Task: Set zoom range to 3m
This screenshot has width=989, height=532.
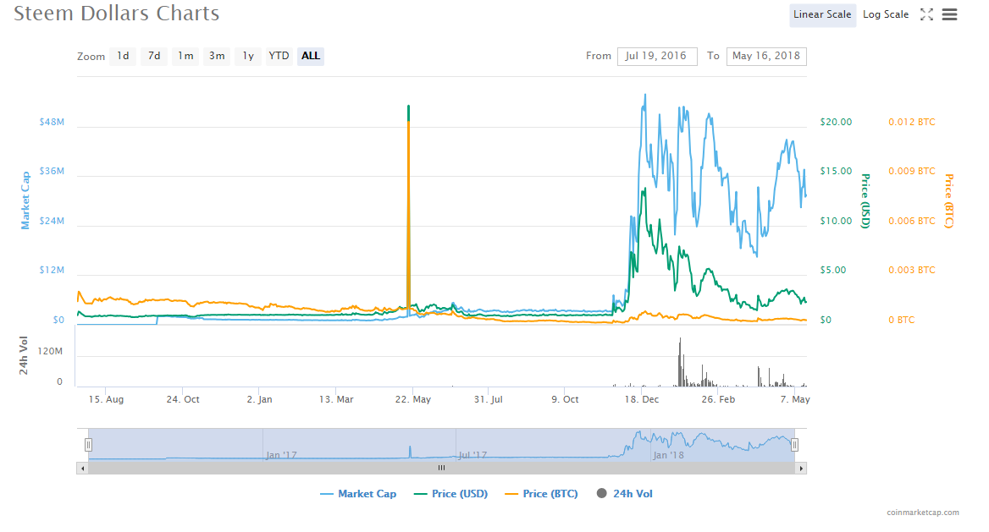Action: [217, 56]
